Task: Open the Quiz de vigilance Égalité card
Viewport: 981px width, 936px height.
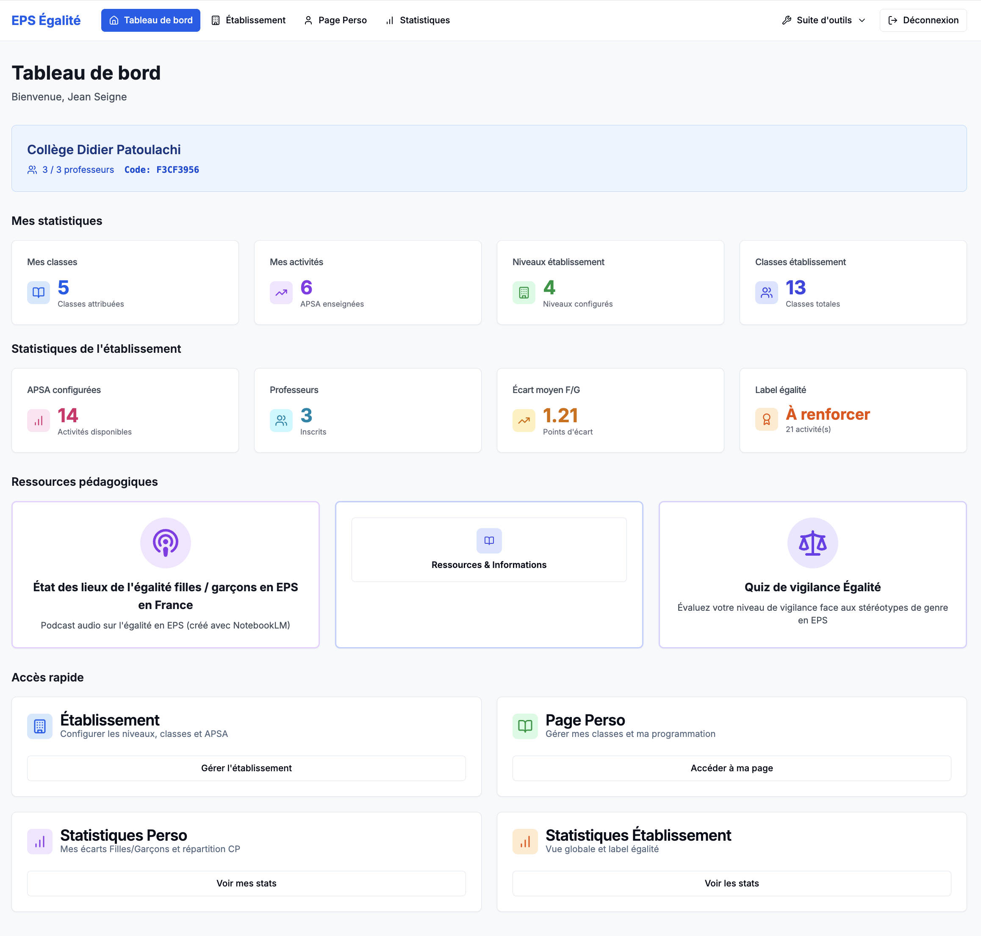Action: pos(812,587)
